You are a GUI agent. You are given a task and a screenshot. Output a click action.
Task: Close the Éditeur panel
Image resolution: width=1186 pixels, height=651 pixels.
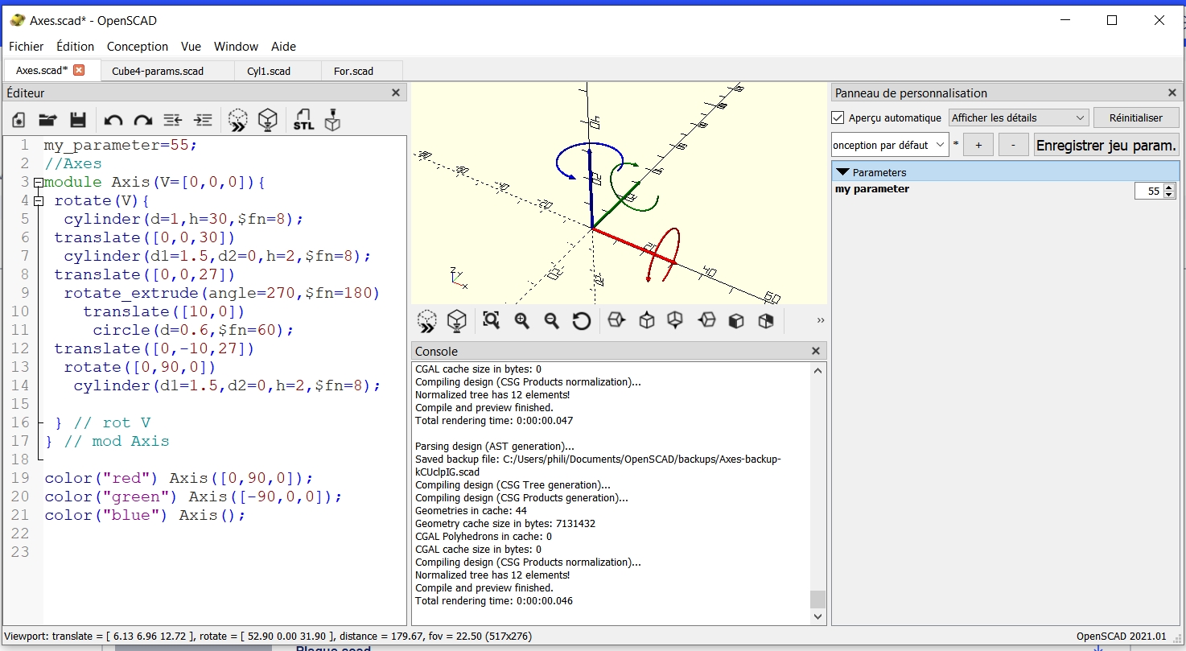(x=396, y=93)
